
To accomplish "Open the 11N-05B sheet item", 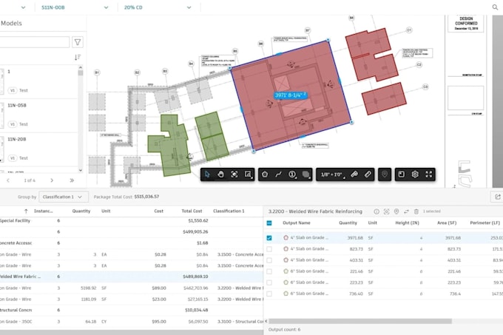I will pos(38,115).
